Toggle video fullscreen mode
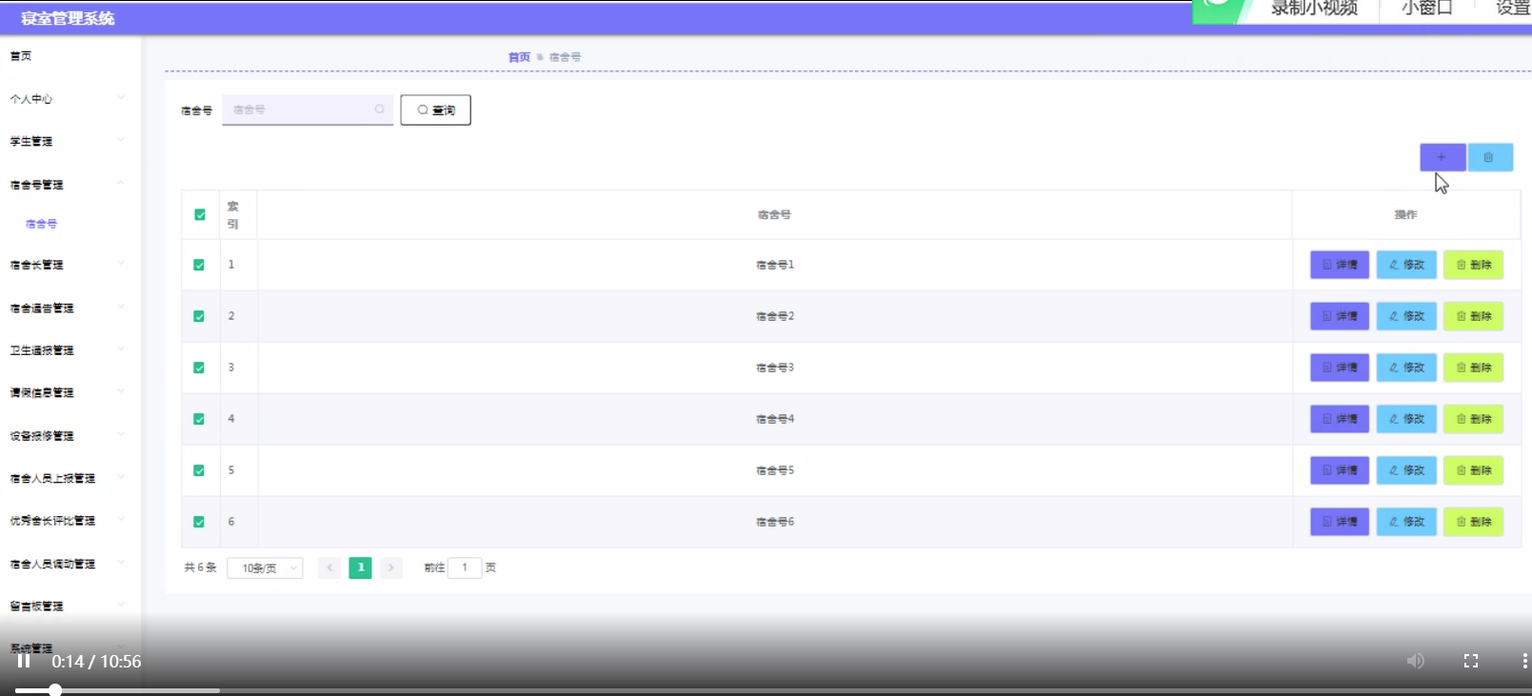The height and width of the screenshot is (696, 1532). 1471,661
